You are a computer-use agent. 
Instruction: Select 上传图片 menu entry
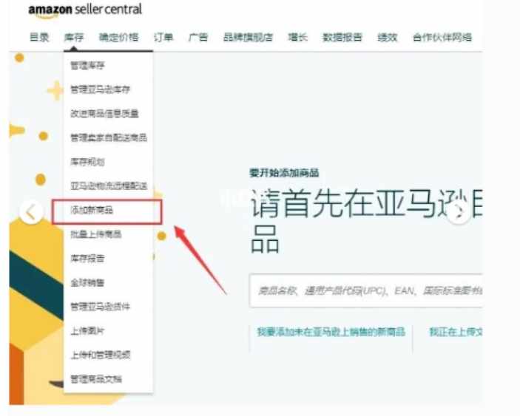click(87, 330)
